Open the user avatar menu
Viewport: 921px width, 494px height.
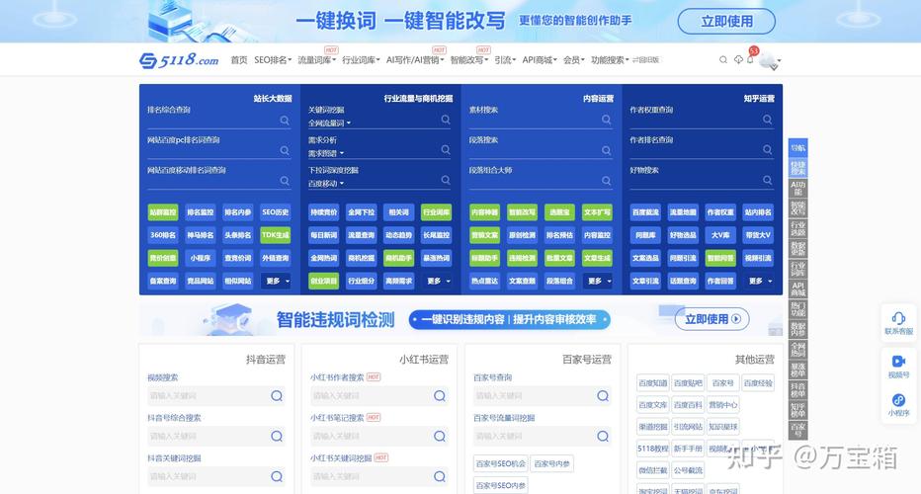tap(770, 60)
